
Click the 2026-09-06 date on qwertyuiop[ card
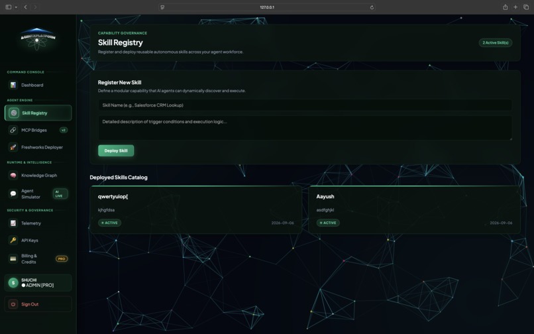pos(282,223)
